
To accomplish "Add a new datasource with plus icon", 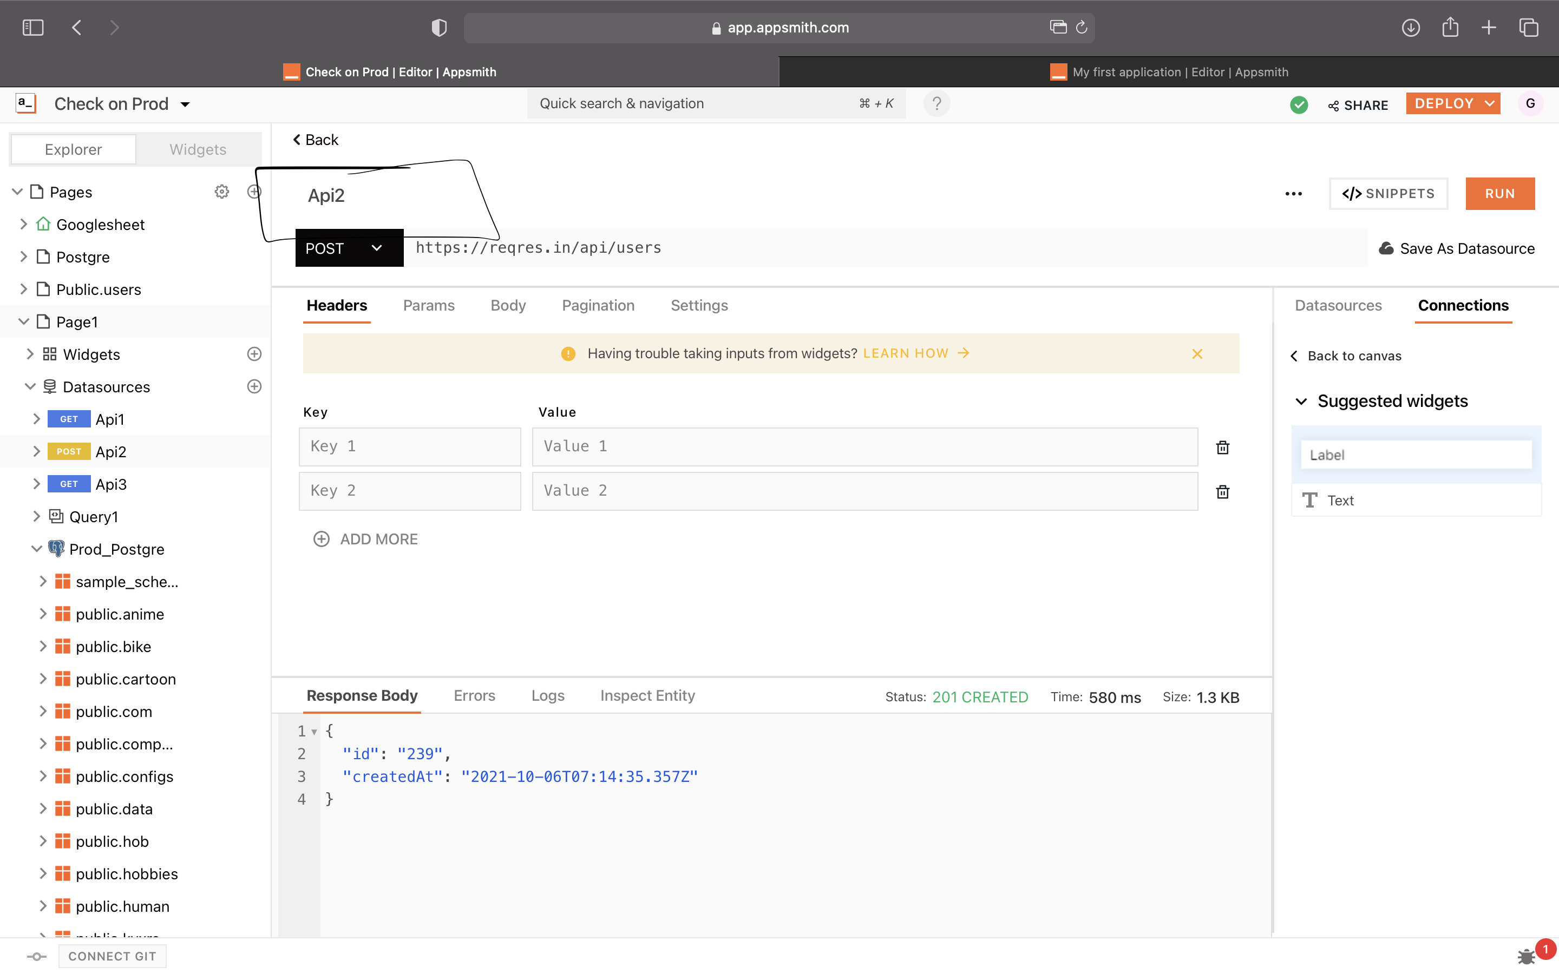I will point(254,386).
